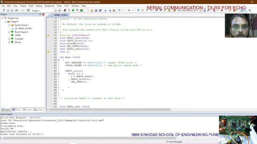Image resolution: width=257 pixels, height=144 pixels.
Task: Expand the Board Support component
Action: (9, 32)
